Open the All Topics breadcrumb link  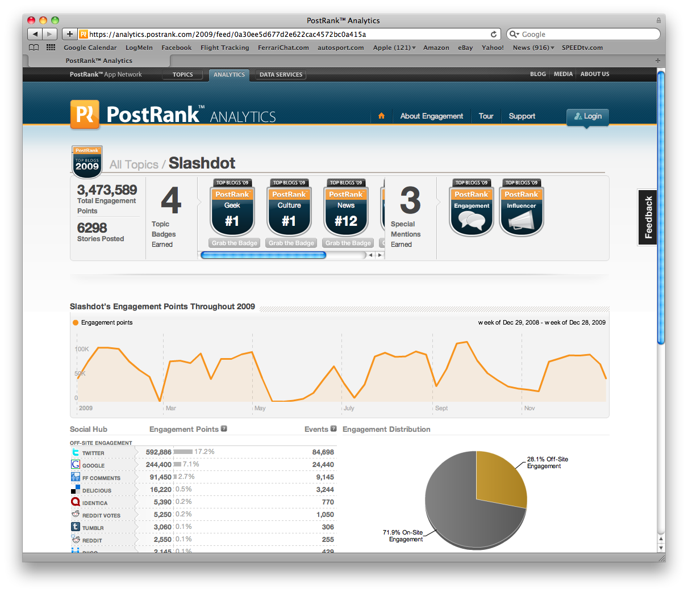[x=134, y=165]
